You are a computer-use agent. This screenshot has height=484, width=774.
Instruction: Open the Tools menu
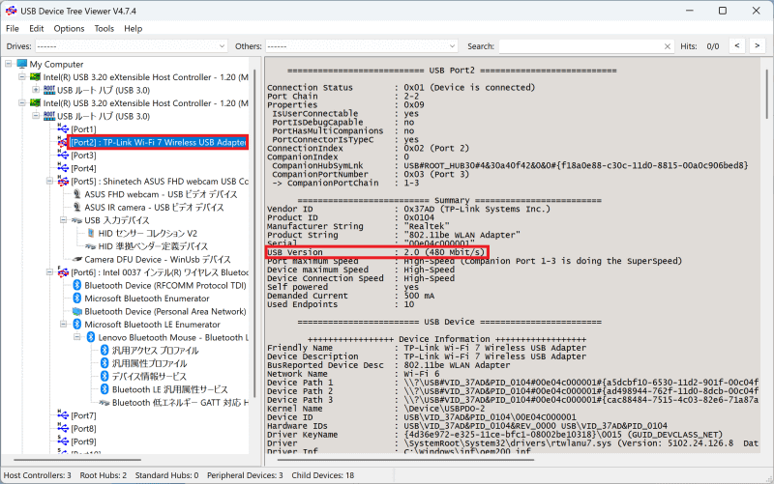pyautogui.click(x=104, y=29)
